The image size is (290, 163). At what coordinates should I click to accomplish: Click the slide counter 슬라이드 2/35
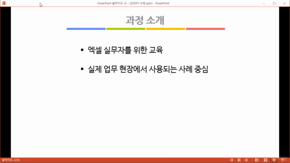point(11,160)
